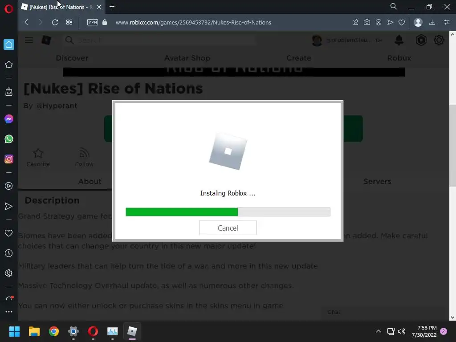Image resolution: width=456 pixels, height=342 pixels.
Task: Open @Hyperant creator profile link
Action: pyautogui.click(x=57, y=106)
